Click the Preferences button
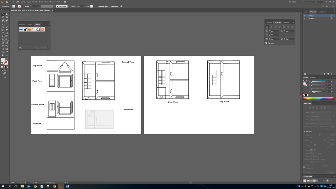Viewport: 336px width, 189px height. [114, 6]
